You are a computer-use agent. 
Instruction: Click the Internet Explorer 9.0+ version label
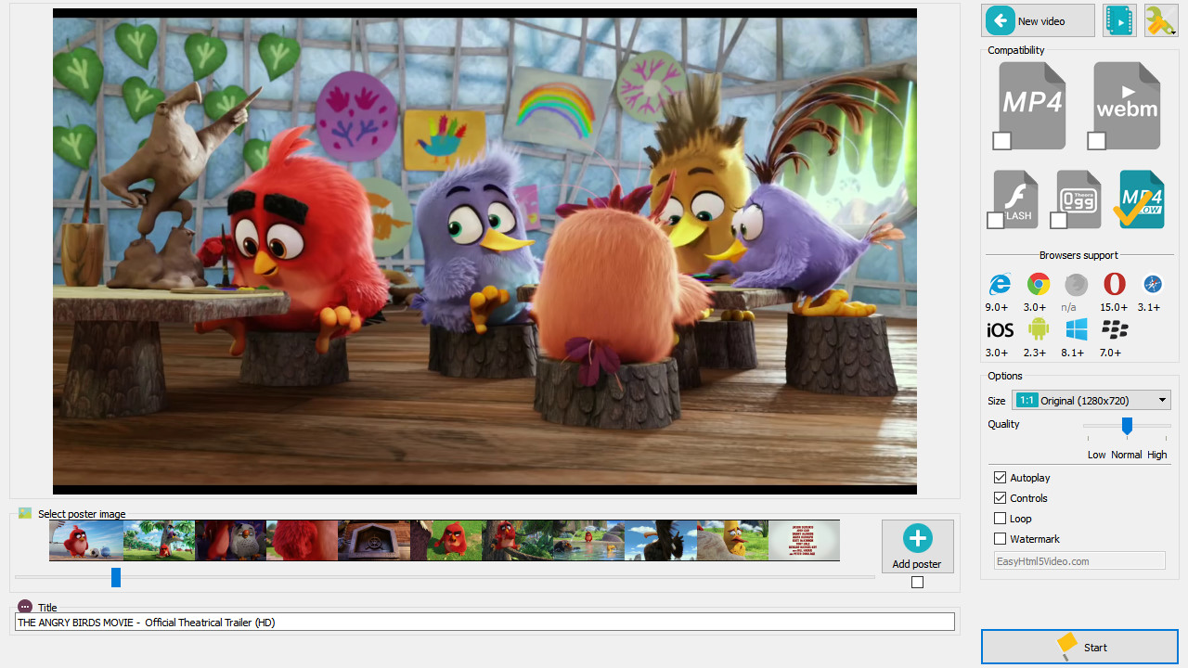tap(997, 307)
